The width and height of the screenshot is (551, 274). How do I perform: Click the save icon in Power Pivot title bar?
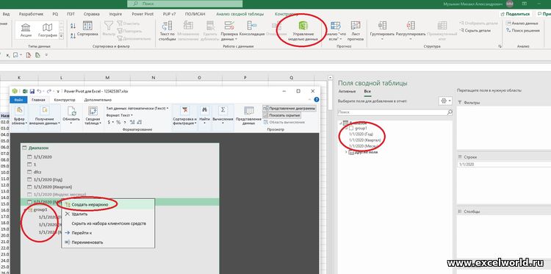32,91
